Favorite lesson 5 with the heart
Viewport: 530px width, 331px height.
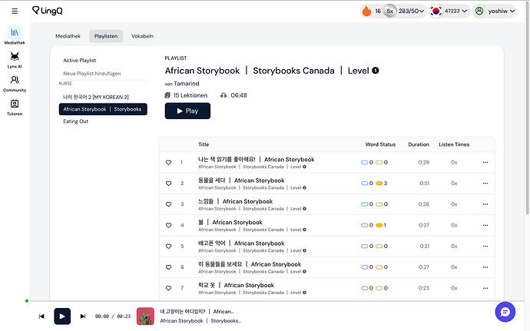coord(168,246)
